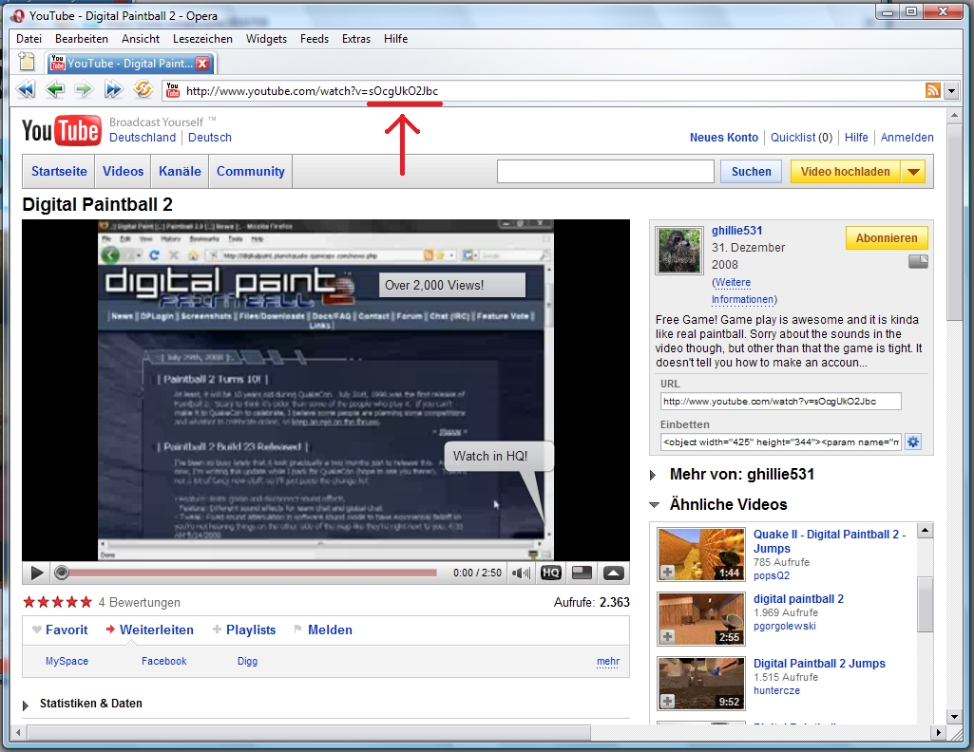Screen dimensions: 974x752
Task: Open dropdown arrow beside 'Video hochladen'
Action: tap(911, 172)
